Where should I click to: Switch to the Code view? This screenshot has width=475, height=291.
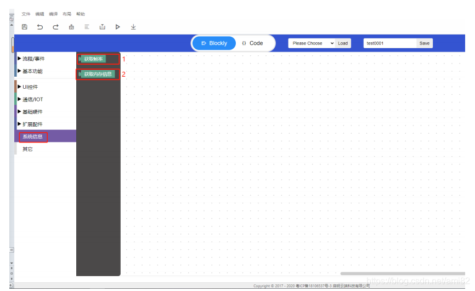pos(253,43)
